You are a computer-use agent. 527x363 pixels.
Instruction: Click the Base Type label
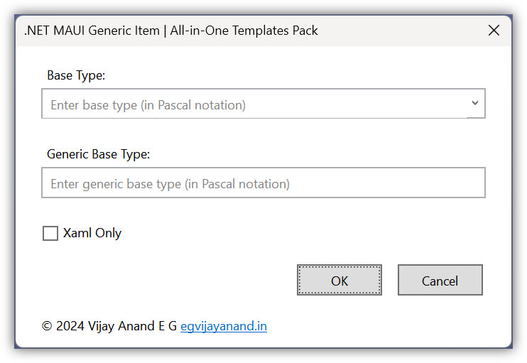pyautogui.click(x=76, y=75)
